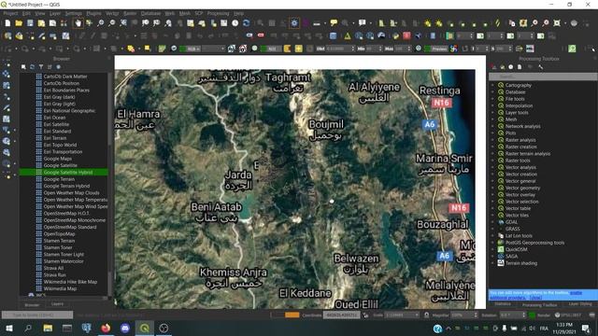The width and height of the screenshot is (598, 336).
Task: Activate the Map Tips speech bubble icon
Action: (334, 23)
